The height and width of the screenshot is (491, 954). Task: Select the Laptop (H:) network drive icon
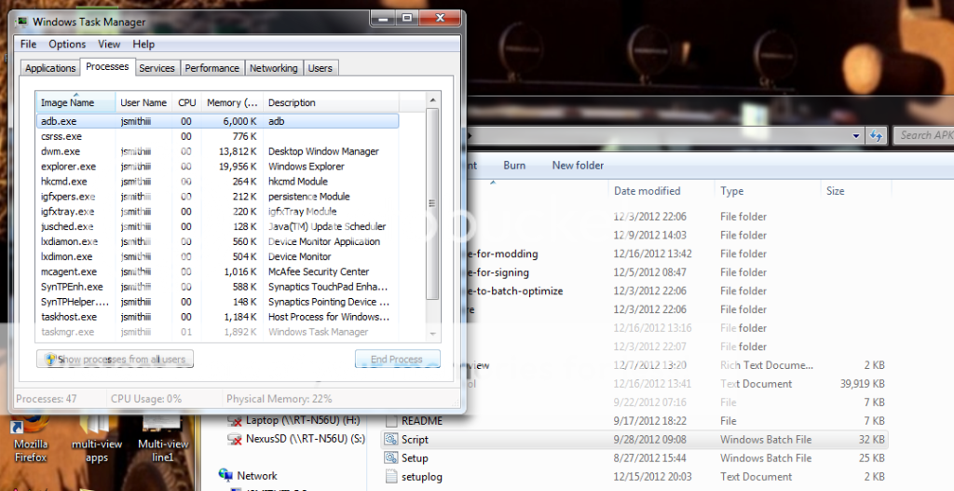click(x=235, y=420)
